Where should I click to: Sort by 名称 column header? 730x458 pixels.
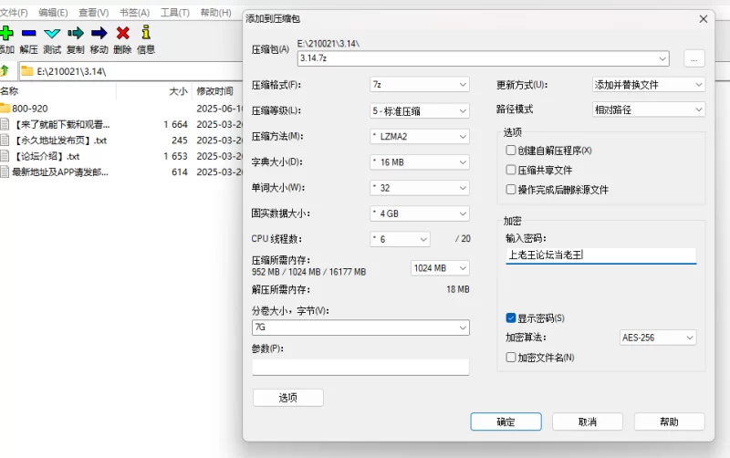(9, 91)
